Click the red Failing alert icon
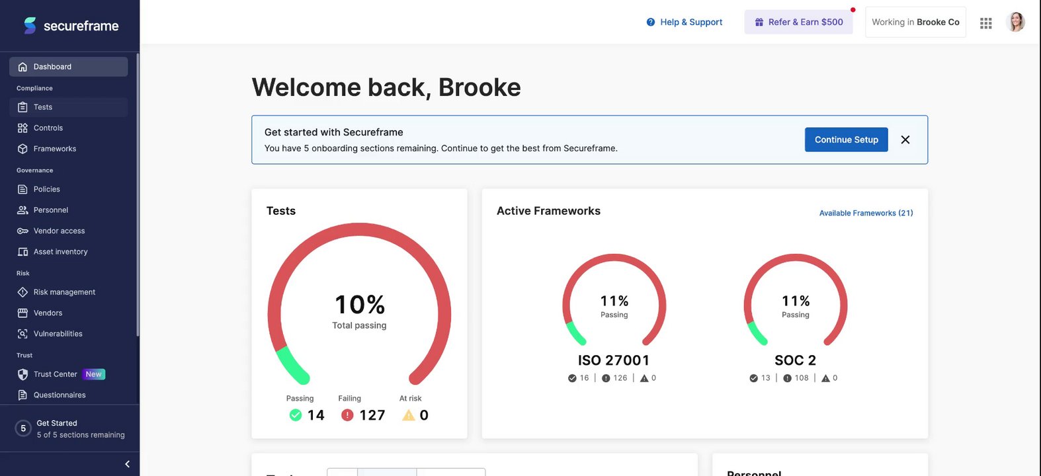 click(x=347, y=415)
